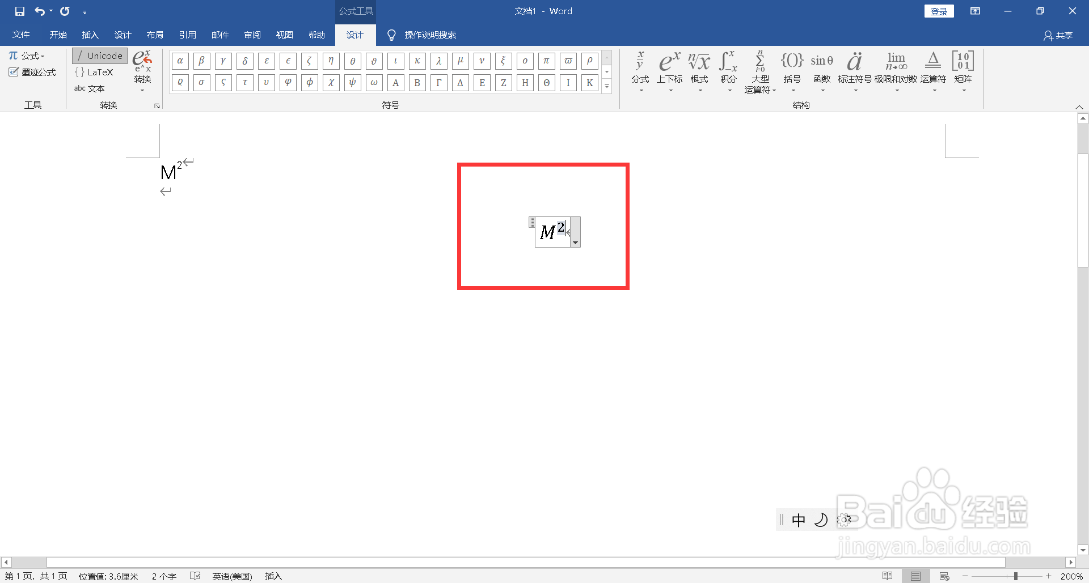Insert the omega ω symbol
Image resolution: width=1089 pixels, height=583 pixels.
[374, 83]
